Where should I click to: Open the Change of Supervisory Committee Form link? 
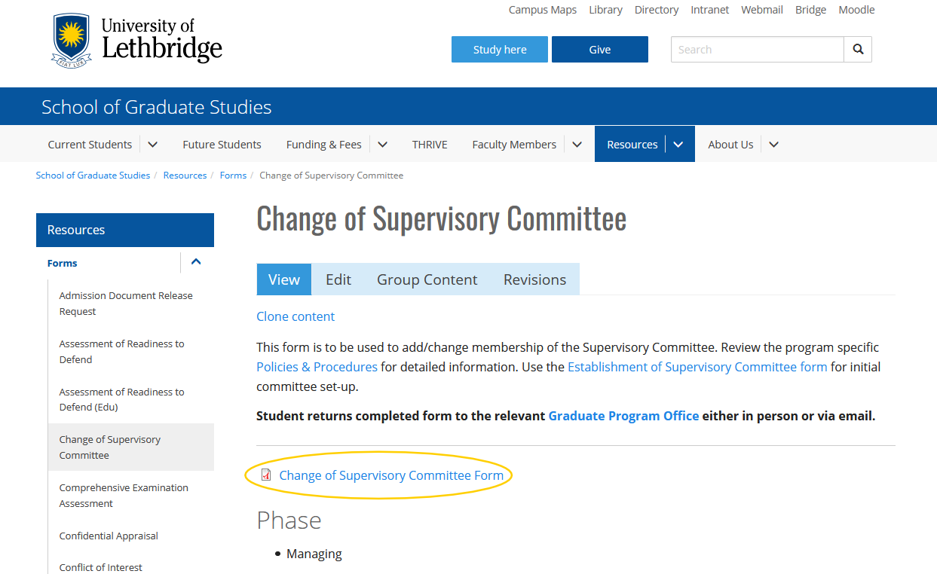[x=391, y=475]
